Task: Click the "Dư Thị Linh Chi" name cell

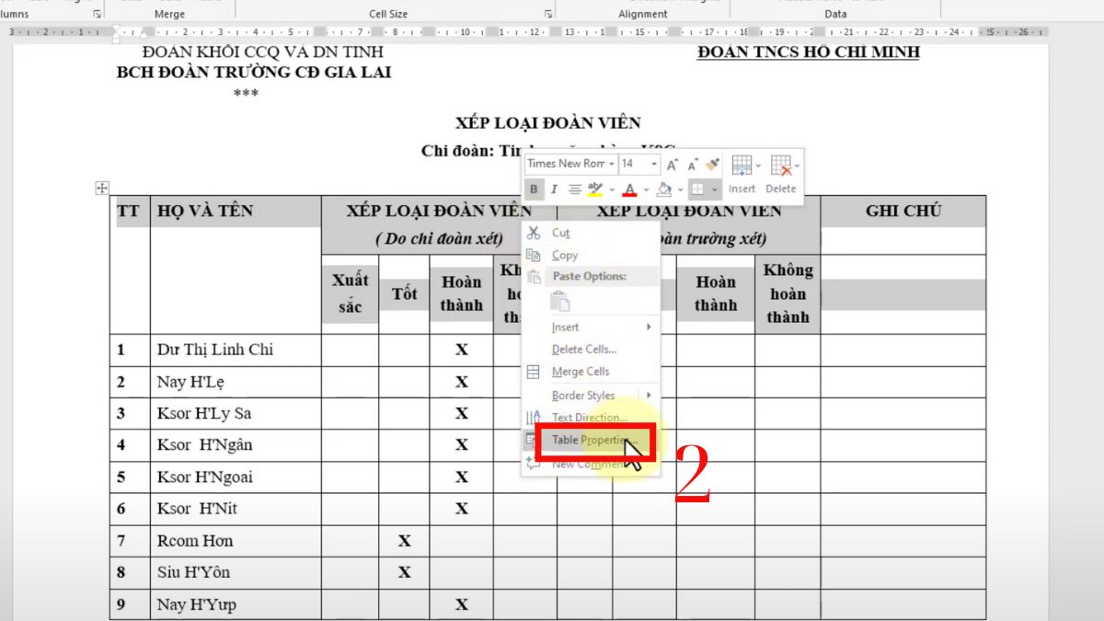Action: tap(236, 350)
